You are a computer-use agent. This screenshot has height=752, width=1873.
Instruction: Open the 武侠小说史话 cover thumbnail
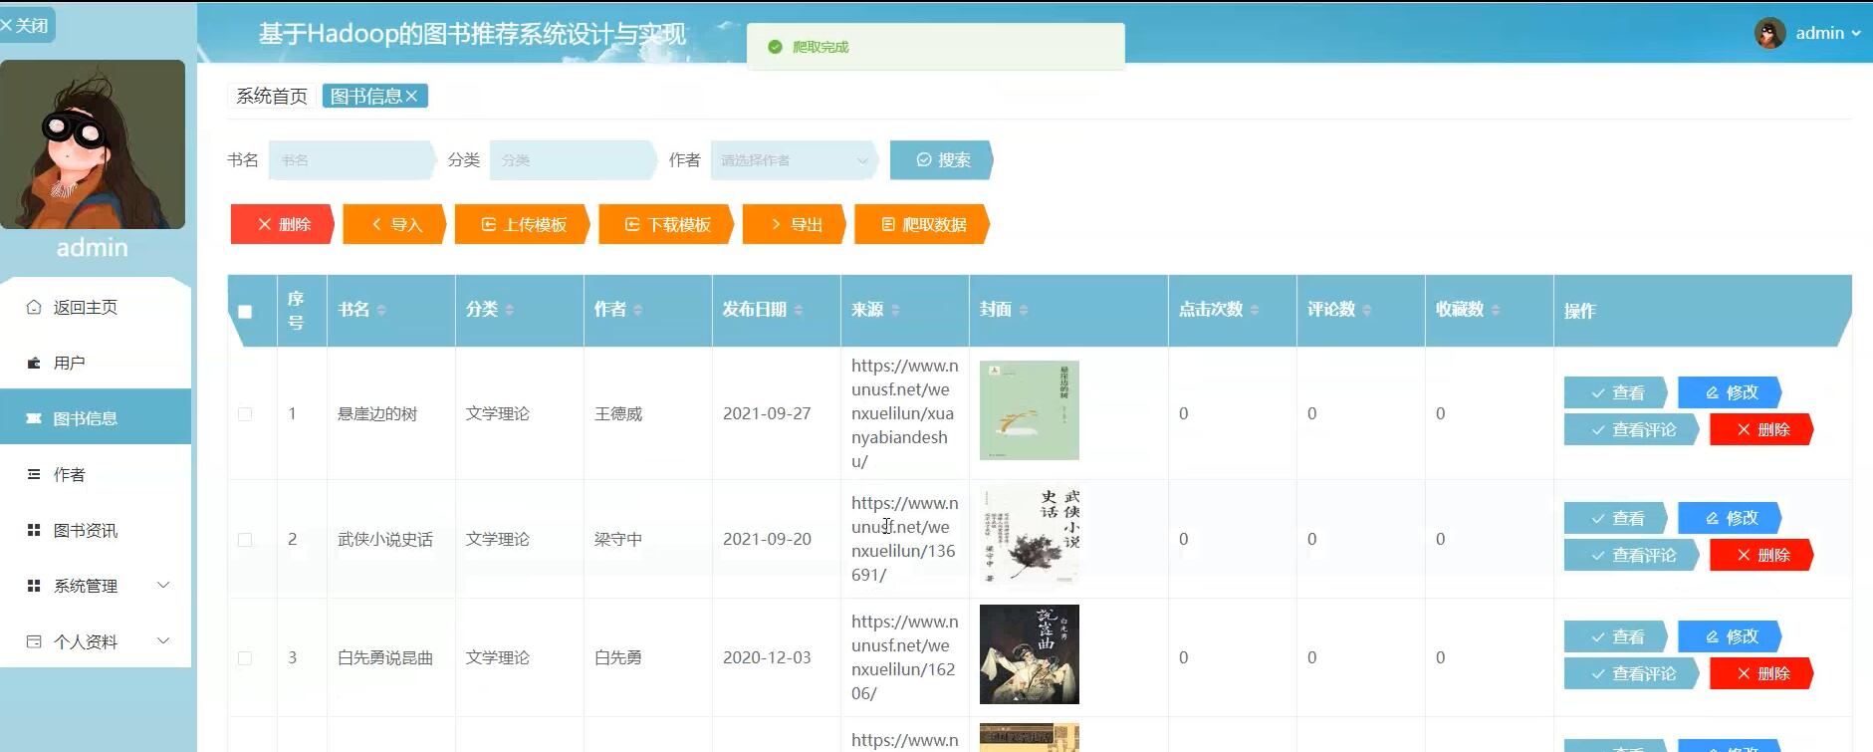[1030, 536]
